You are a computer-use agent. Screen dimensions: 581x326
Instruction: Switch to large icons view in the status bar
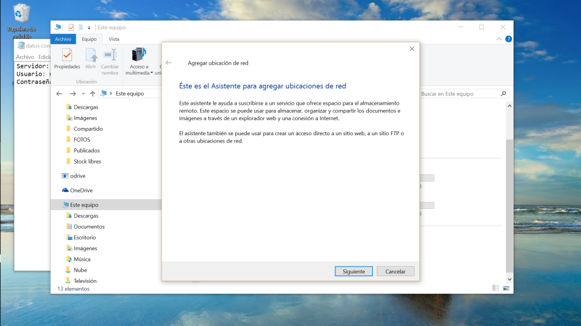click(506, 289)
